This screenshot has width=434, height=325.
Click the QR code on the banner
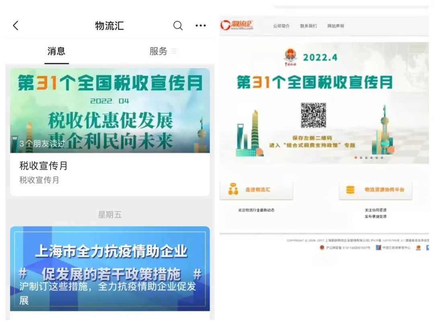click(x=313, y=115)
